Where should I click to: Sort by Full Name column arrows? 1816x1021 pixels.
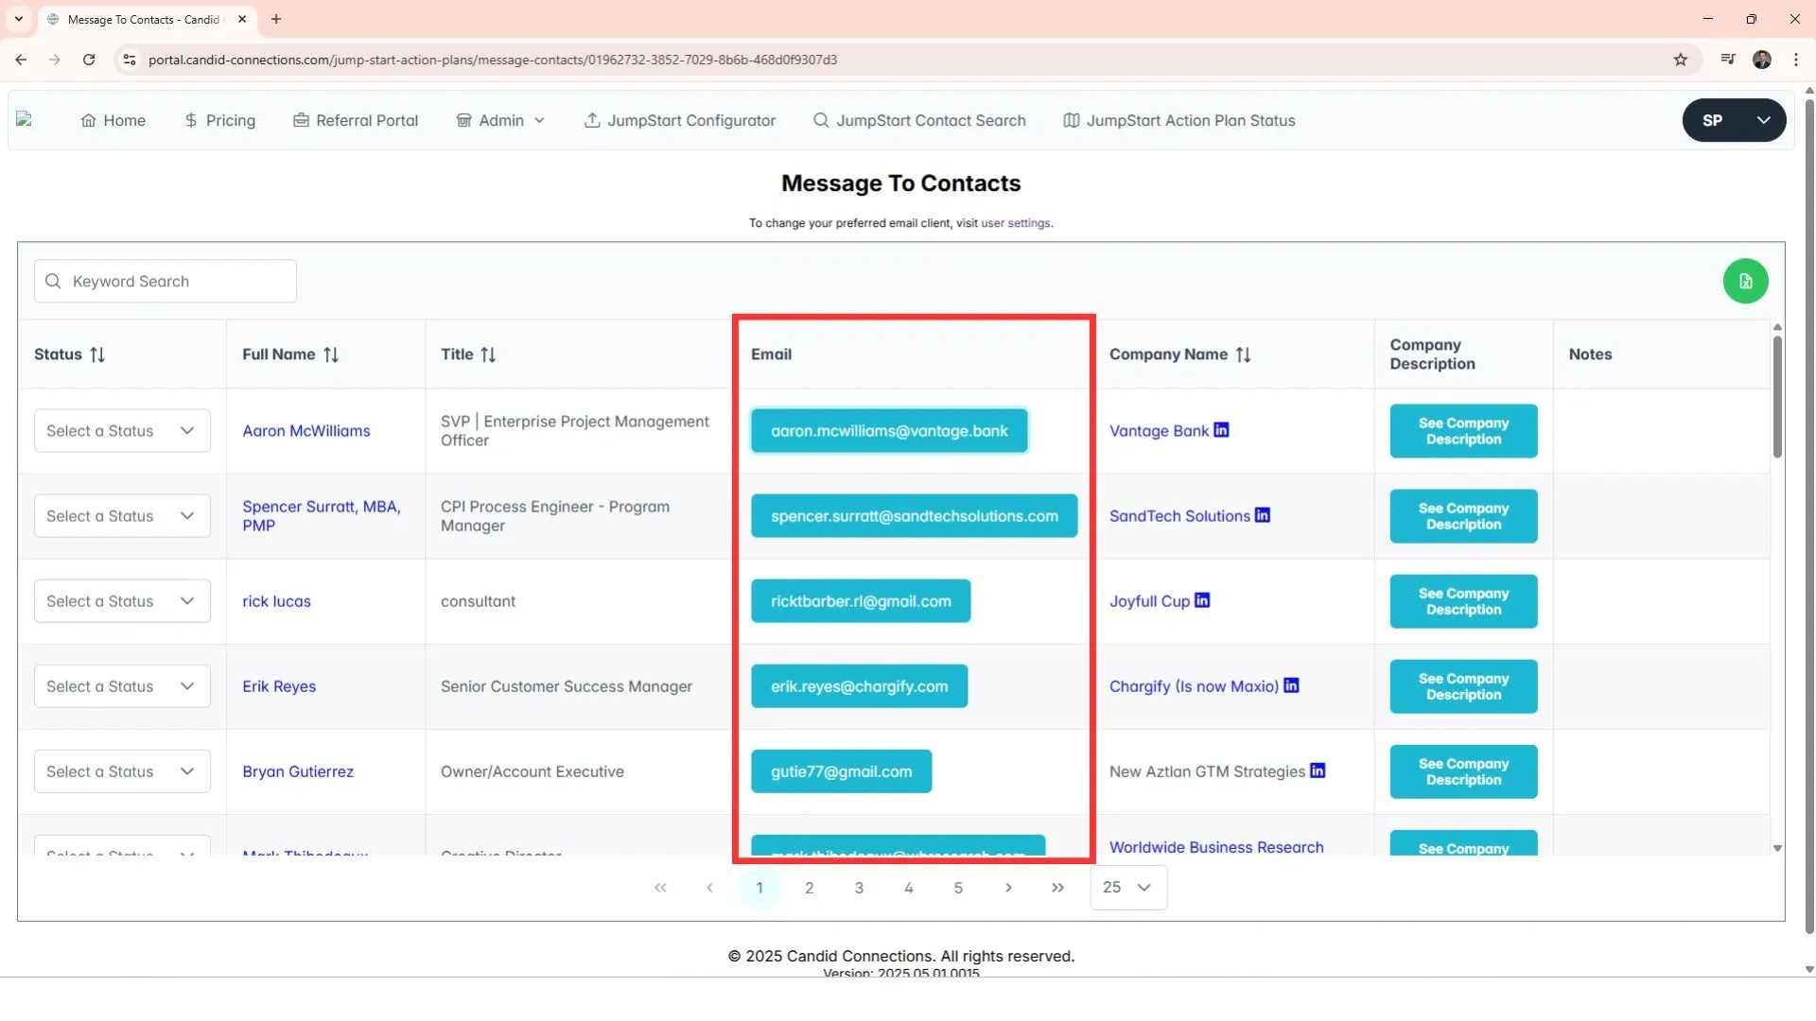tap(330, 355)
